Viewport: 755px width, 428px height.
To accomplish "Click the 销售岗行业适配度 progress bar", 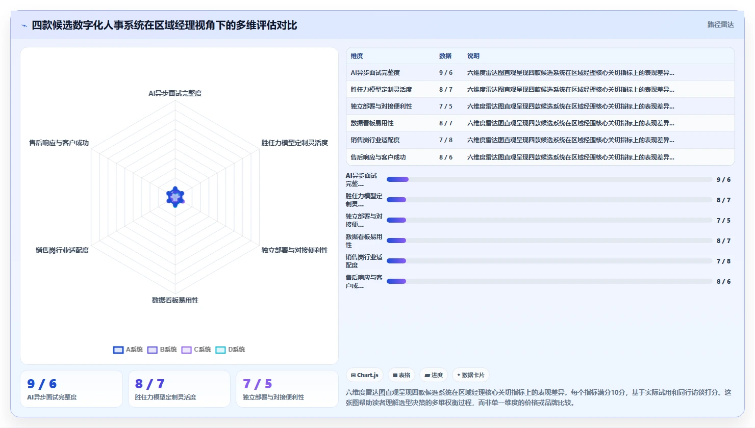I will click(549, 261).
